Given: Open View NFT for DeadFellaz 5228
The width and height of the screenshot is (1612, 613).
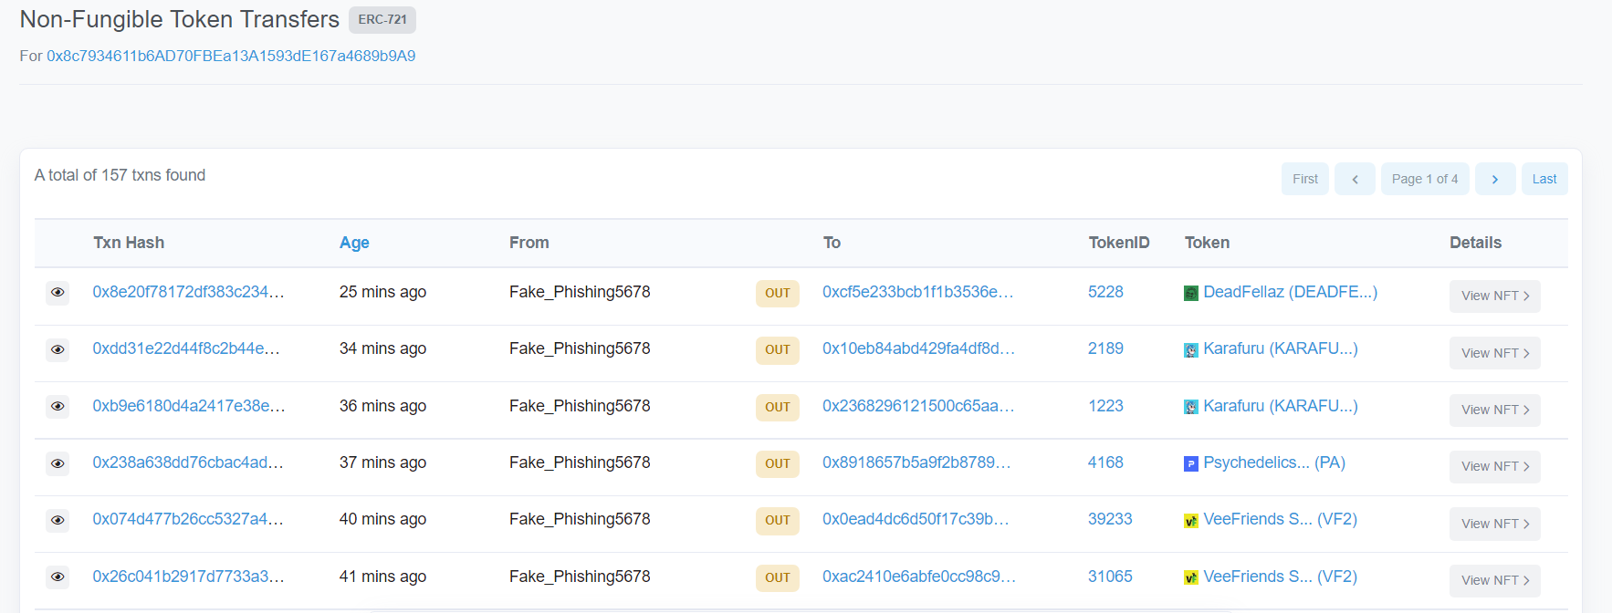Looking at the screenshot, I should (x=1493, y=296).
